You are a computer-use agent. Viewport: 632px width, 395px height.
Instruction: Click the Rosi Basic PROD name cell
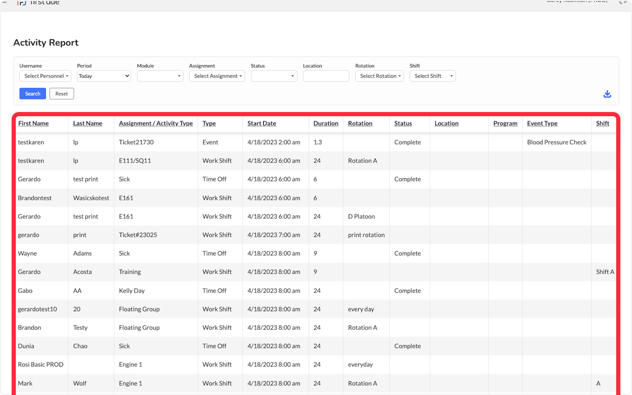point(41,364)
